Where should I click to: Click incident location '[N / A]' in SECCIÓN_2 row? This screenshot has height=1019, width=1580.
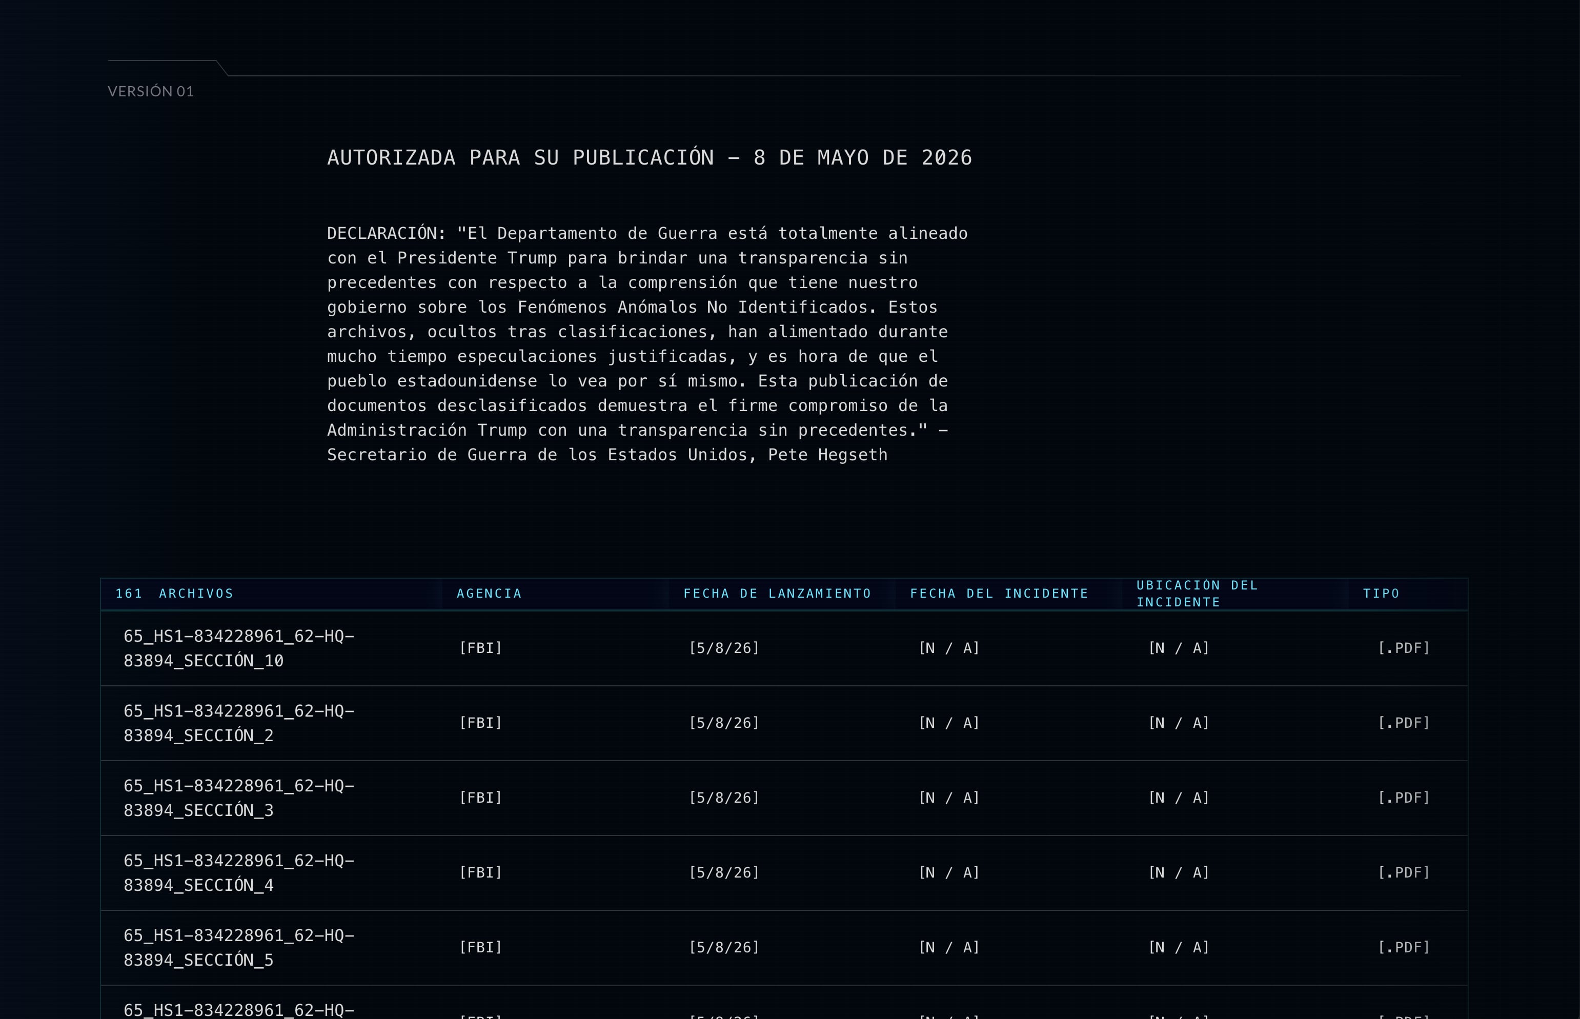(1179, 723)
